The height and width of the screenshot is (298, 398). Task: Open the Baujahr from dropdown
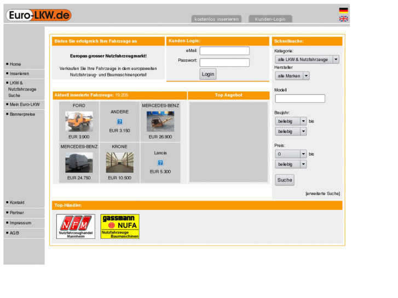291,121
